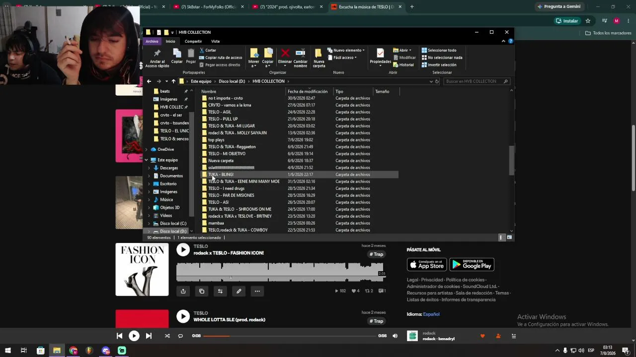The image size is (636, 357).
Task: Expand the Descargas tree node
Action: 149,168
